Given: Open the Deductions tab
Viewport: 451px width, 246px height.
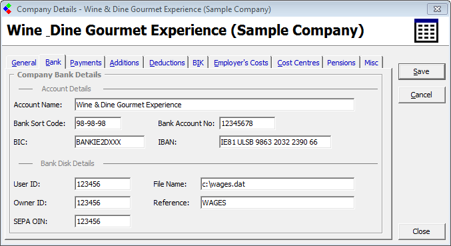Looking at the screenshot, I should pos(167,63).
